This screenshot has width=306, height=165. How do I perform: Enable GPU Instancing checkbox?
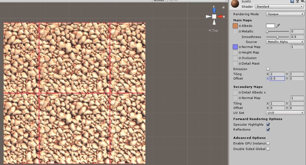(x=268, y=143)
